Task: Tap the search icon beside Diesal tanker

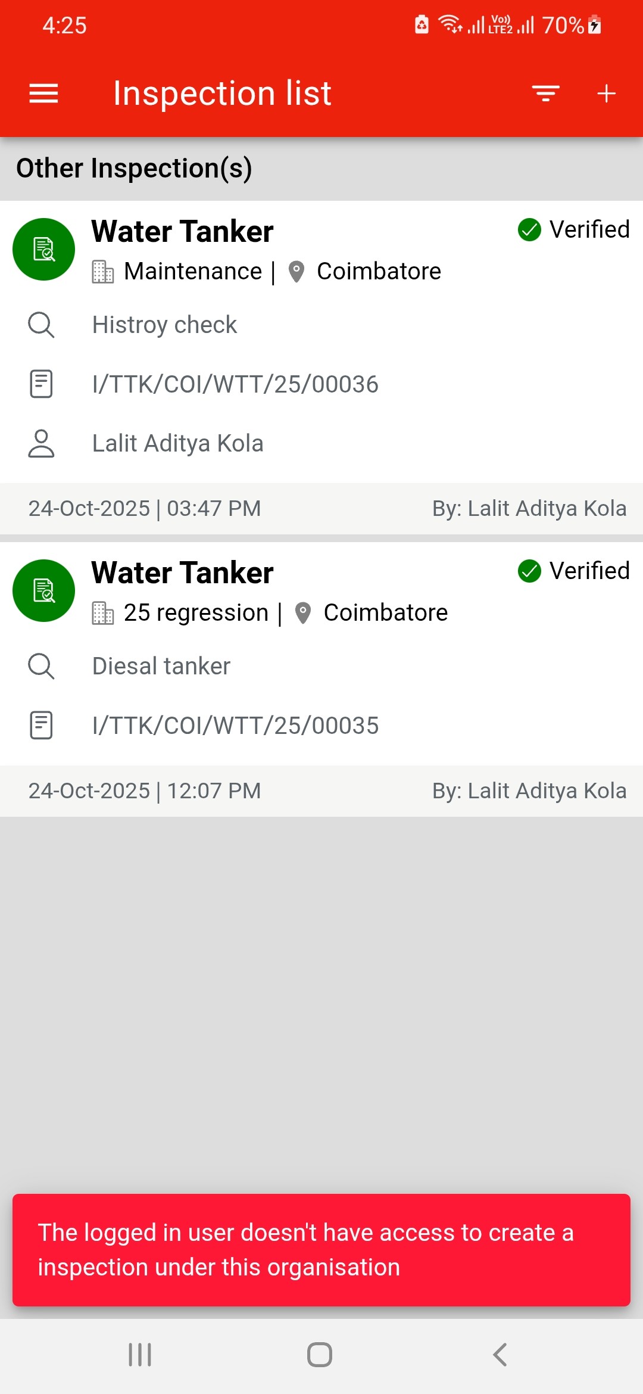Action: (41, 666)
